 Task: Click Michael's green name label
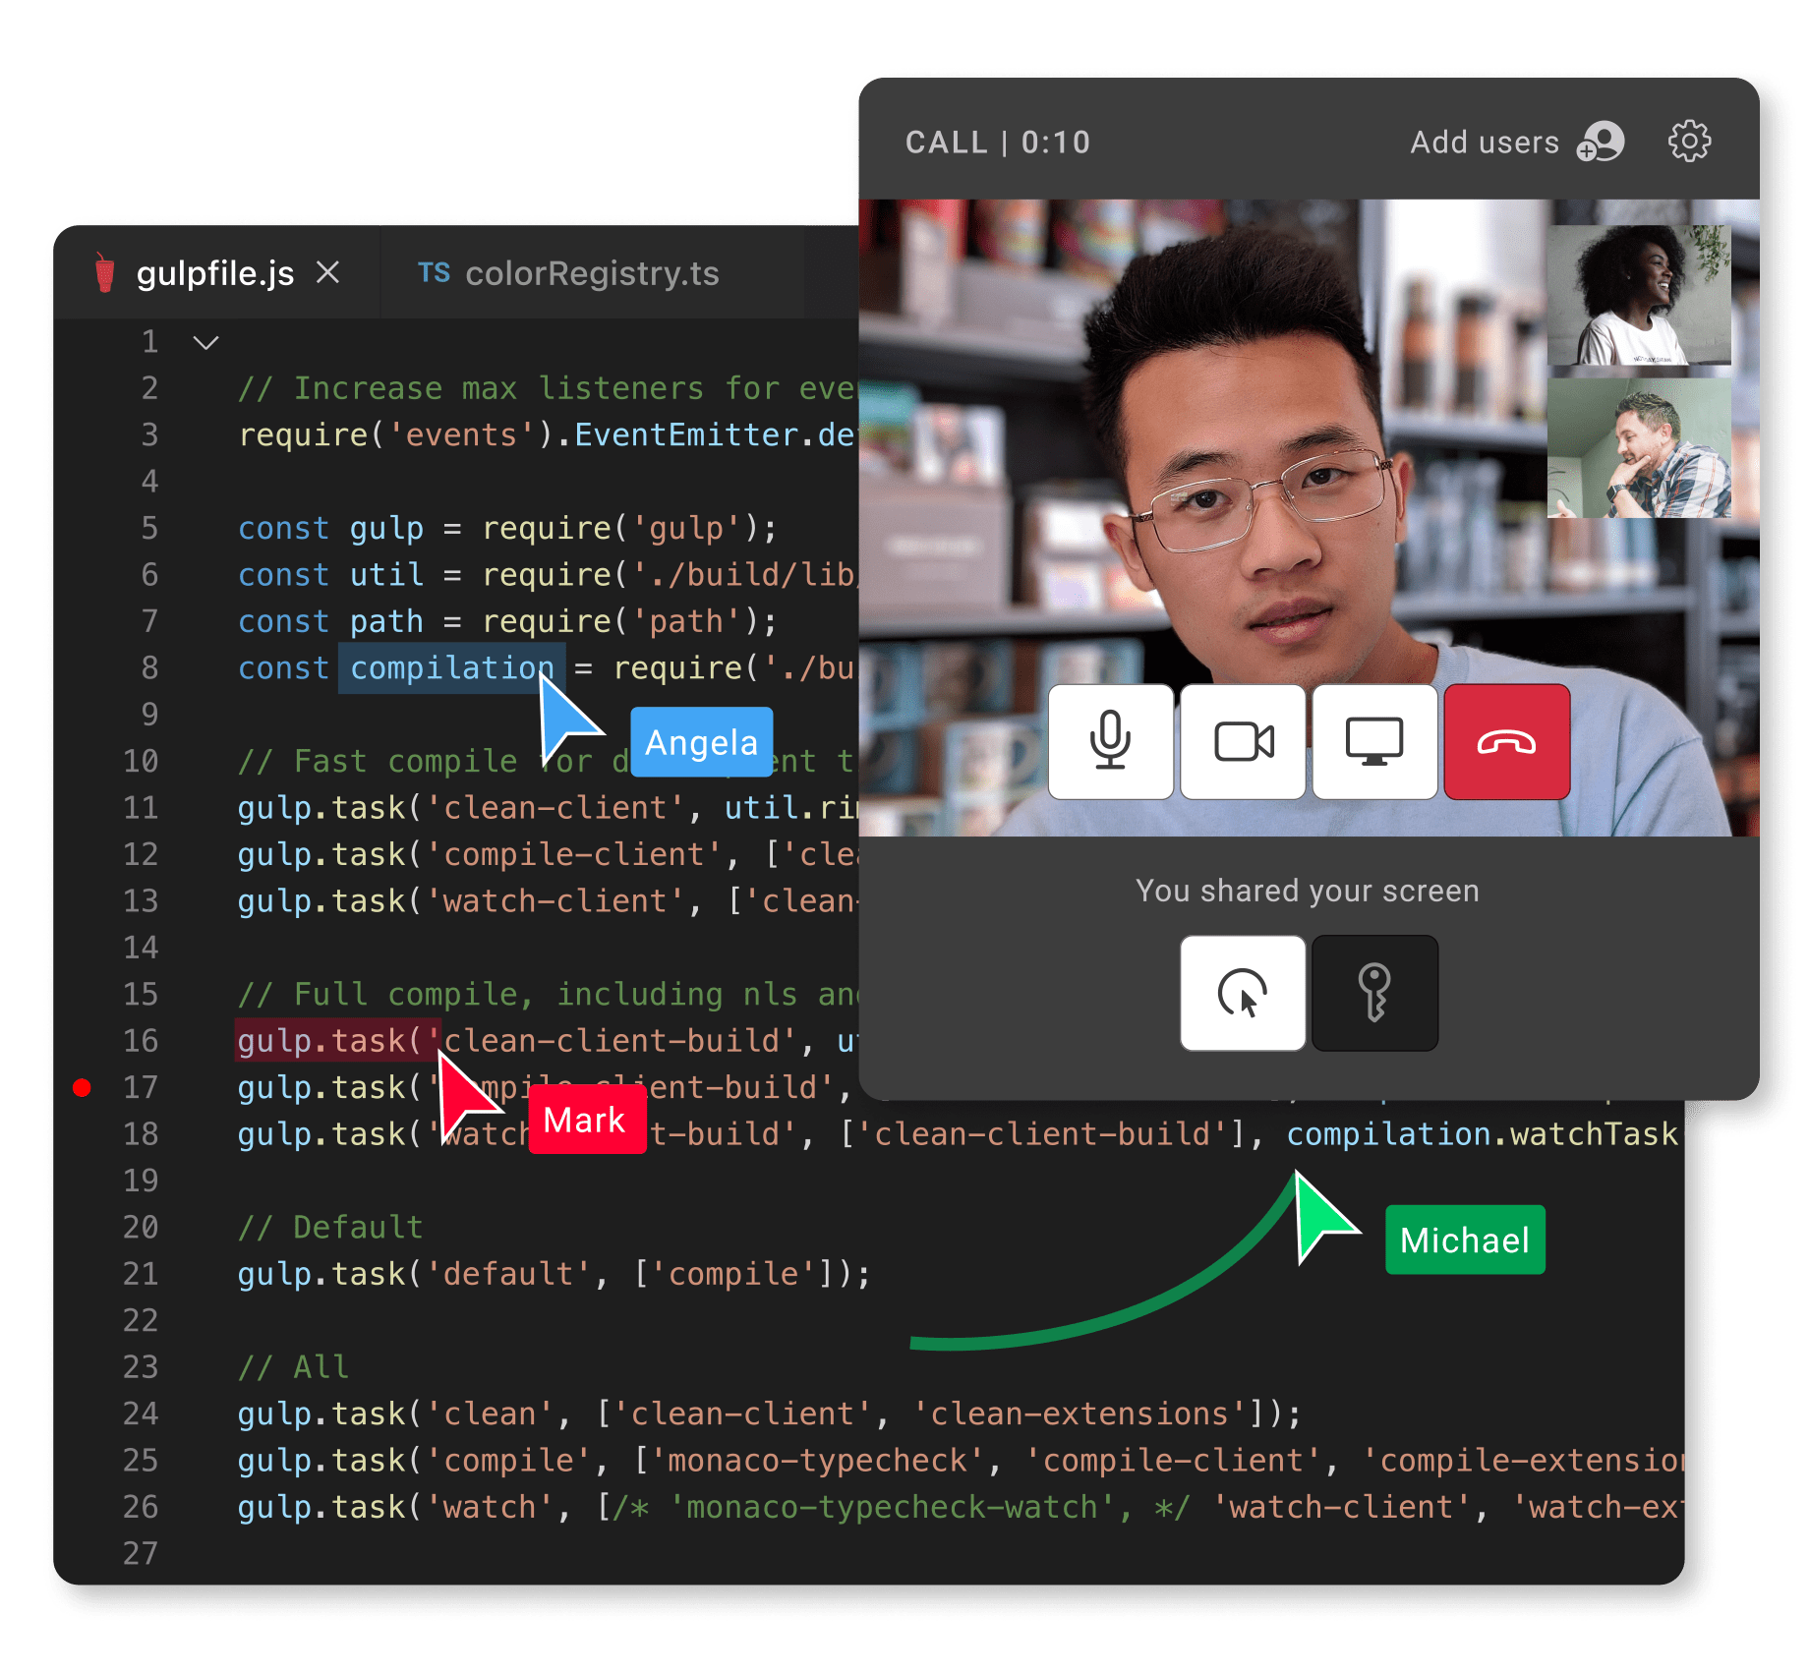(x=1464, y=1240)
